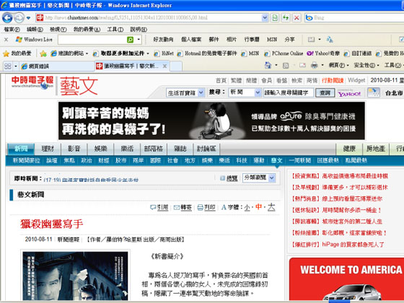The height and width of the screenshot is (303, 404).
Task: Open the 政治 news subcategory
Action: [87, 160]
